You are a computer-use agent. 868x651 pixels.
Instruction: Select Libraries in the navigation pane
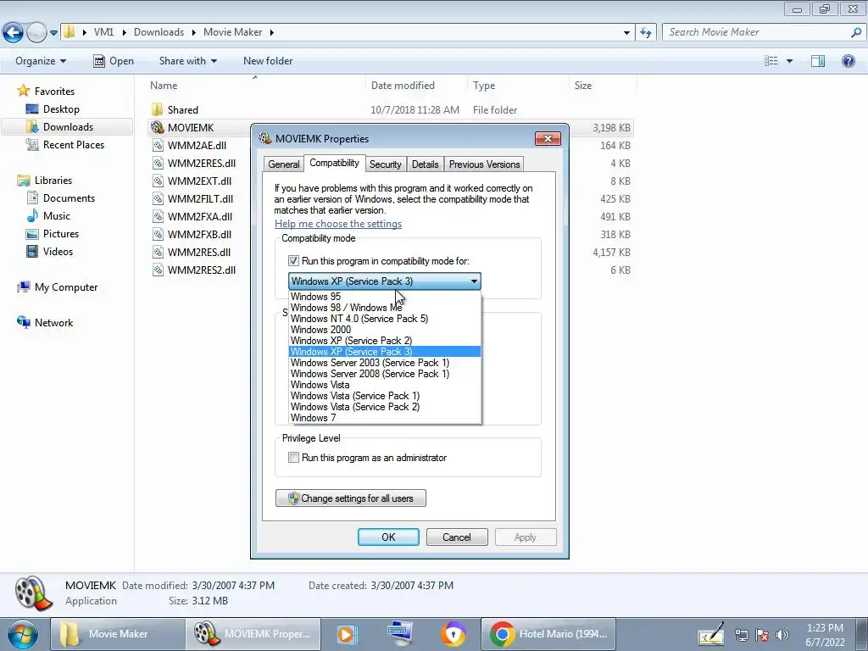53,181
